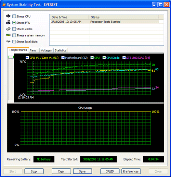Uncheck the Stress FPU checkbox

tap(14, 23)
